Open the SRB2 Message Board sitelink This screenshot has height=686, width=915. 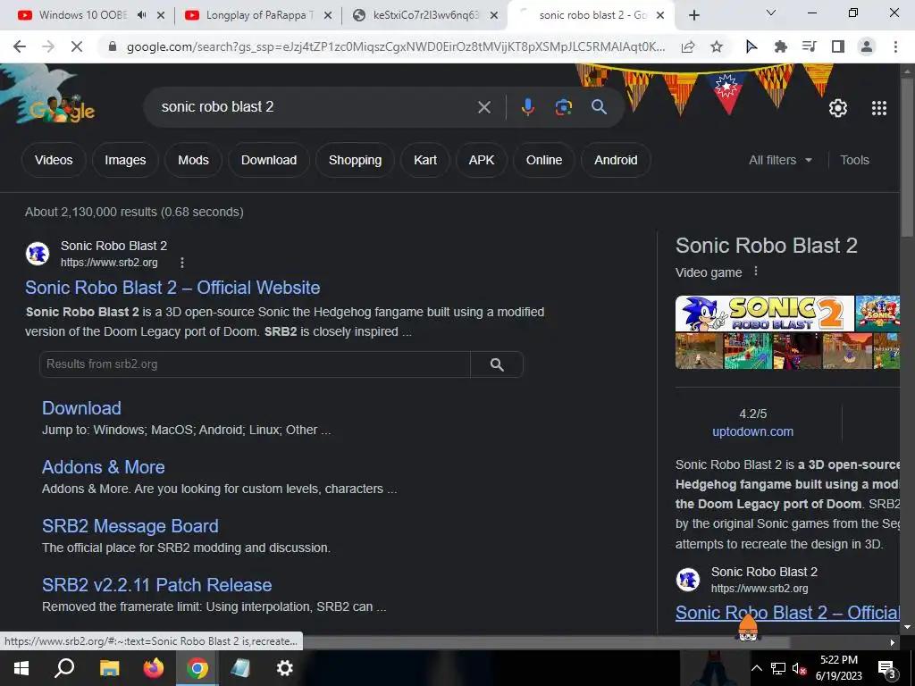[x=130, y=525]
